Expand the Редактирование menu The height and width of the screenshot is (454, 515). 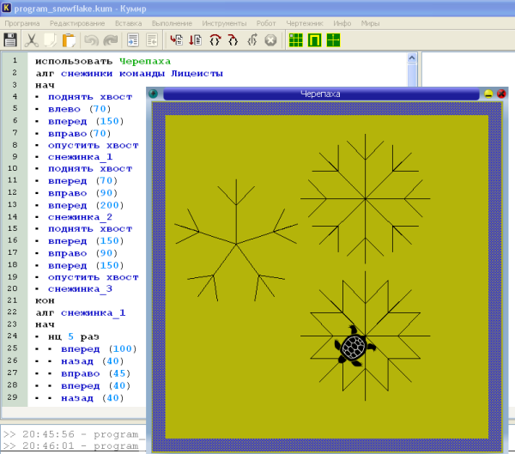(77, 21)
